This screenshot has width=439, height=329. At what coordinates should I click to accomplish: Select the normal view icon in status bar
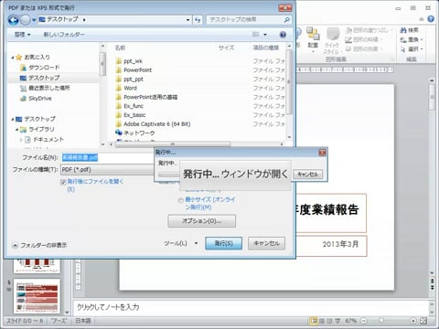(x=314, y=321)
